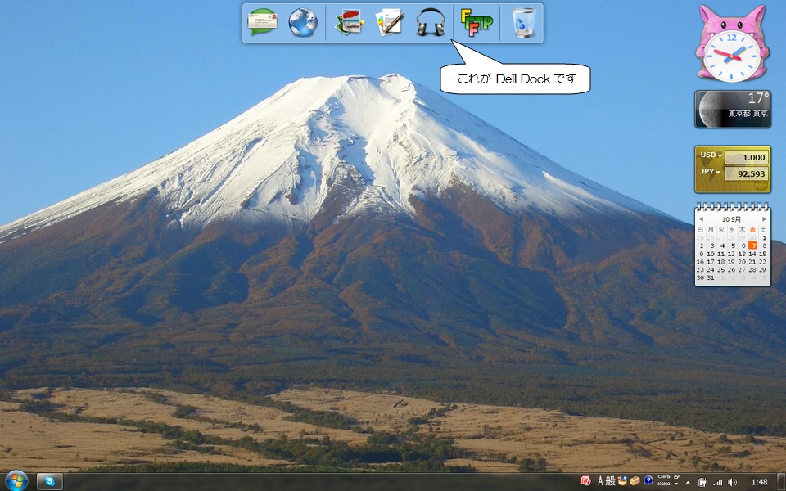This screenshot has height=491, width=786.
Task: Open the photos stack icon in the dock
Action: pos(350,23)
